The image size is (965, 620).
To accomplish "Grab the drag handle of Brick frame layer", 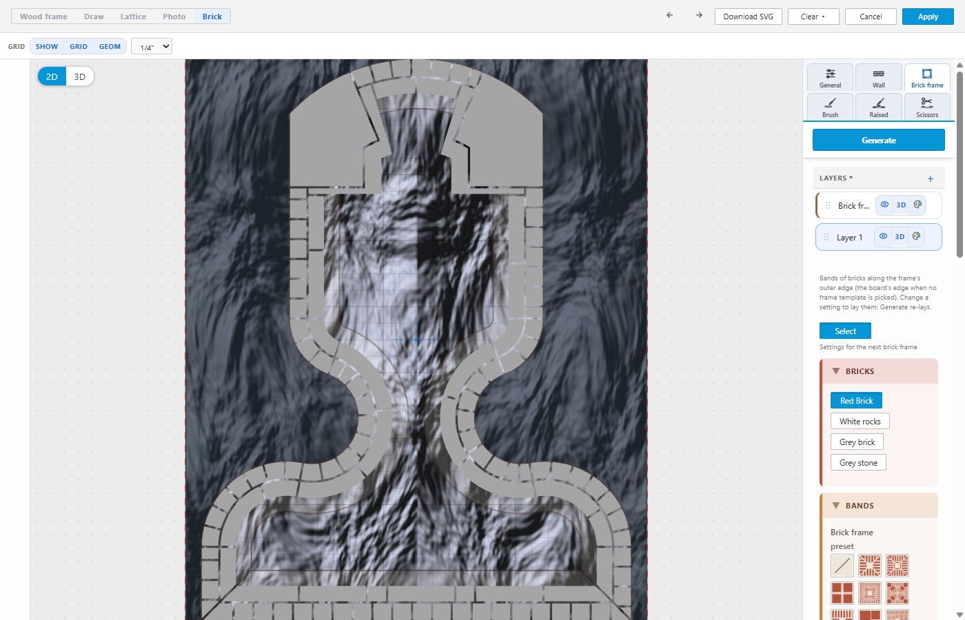I will tap(828, 205).
